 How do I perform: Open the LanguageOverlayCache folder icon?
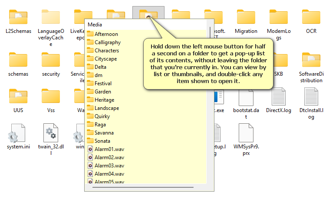[51, 17]
